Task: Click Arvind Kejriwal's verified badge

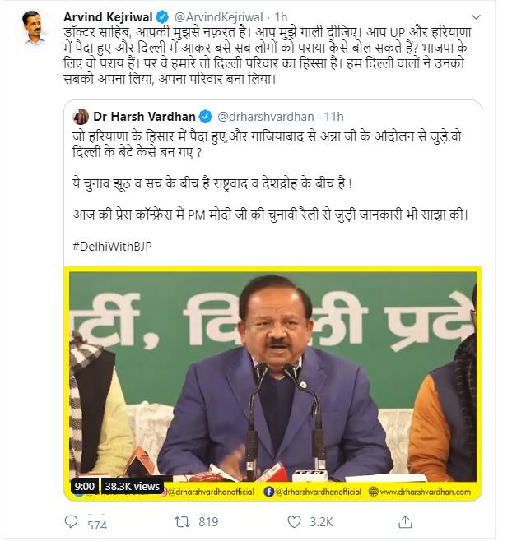Action: (162, 16)
